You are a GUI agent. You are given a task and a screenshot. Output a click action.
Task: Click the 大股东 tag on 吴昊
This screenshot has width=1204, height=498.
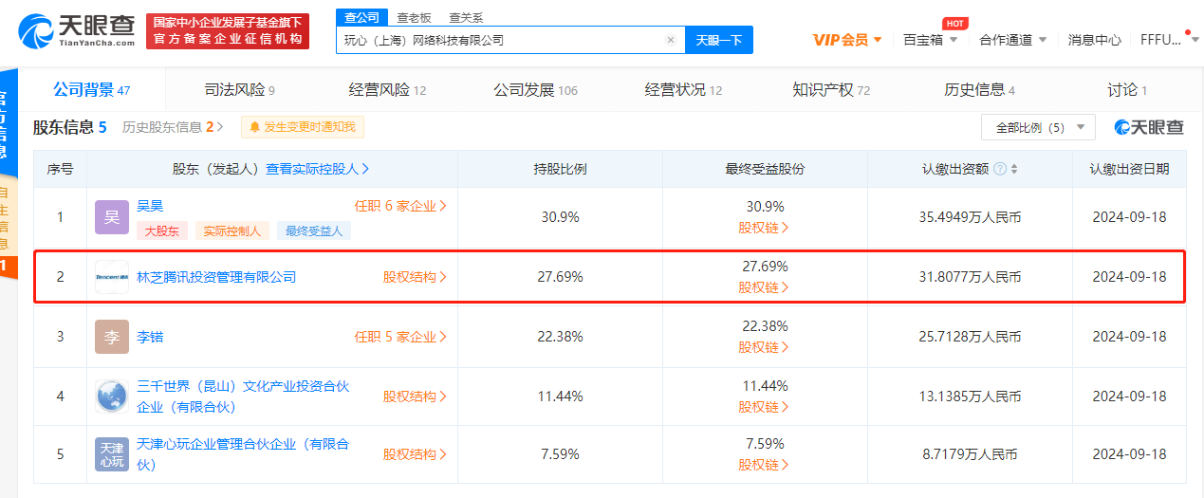(x=162, y=231)
